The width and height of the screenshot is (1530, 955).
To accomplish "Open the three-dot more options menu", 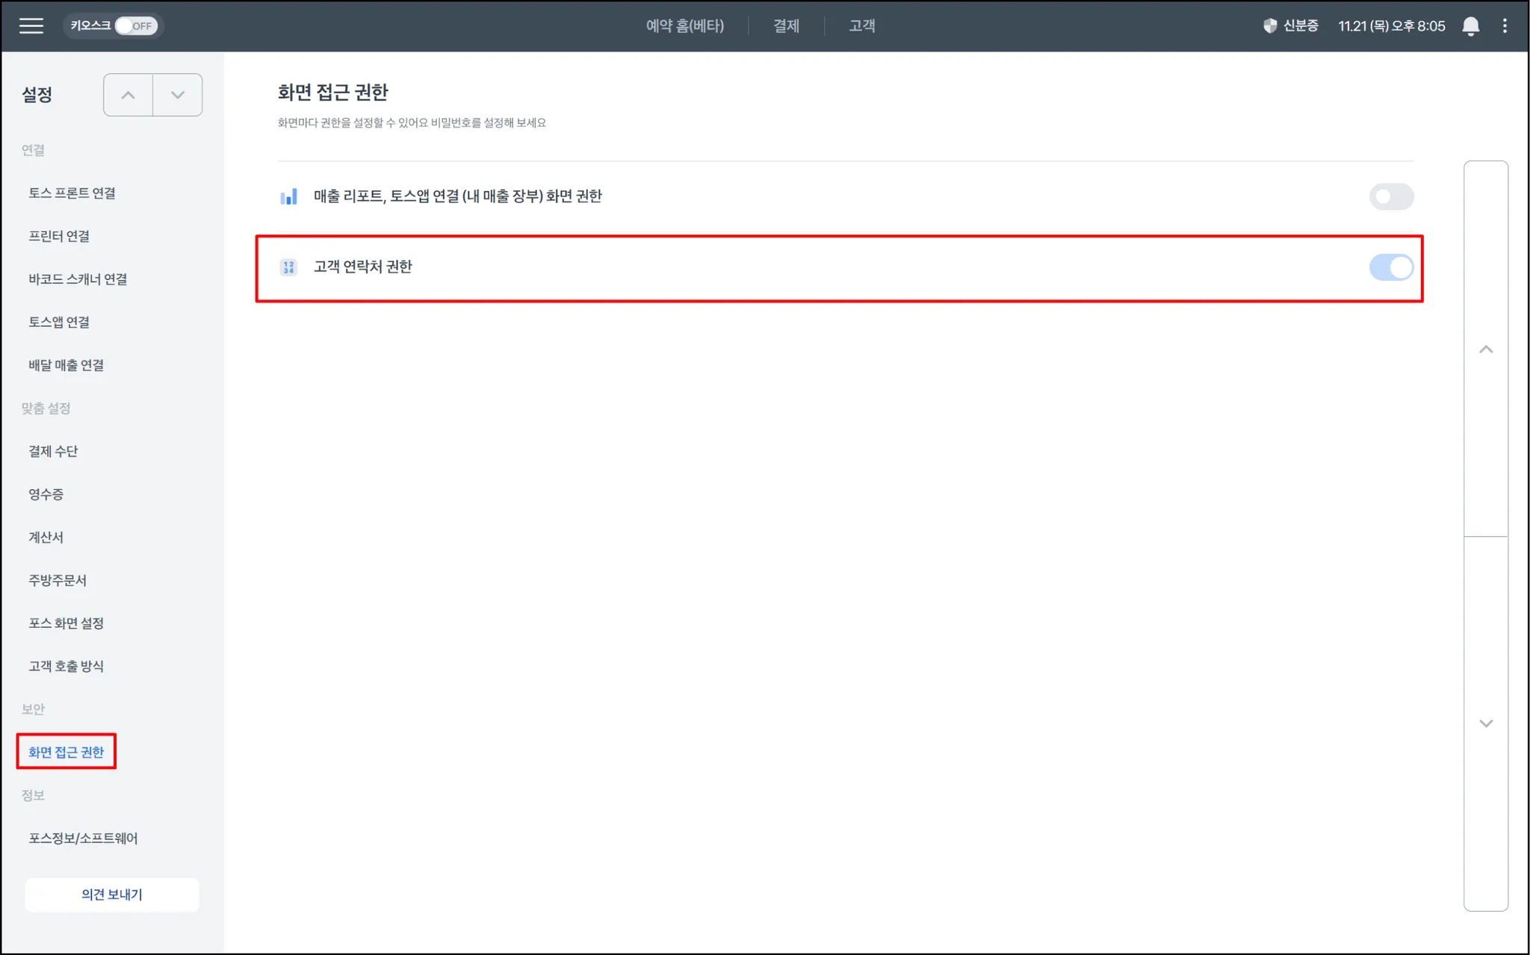I will click(1505, 26).
